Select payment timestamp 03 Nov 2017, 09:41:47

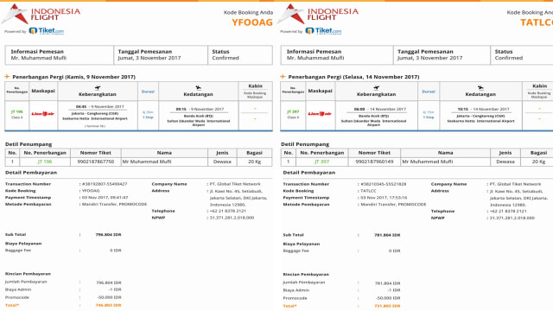(x=105, y=198)
